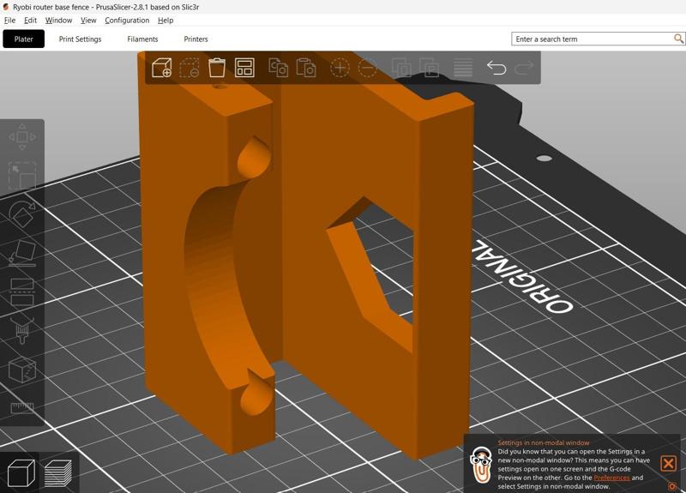The width and height of the screenshot is (686, 493).
Task: Click the Arrange objects icon
Action: pyautogui.click(x=244, y=68)
